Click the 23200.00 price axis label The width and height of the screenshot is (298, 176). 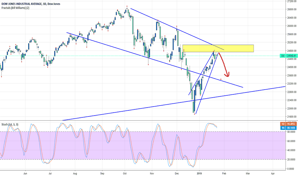point(292,84)
